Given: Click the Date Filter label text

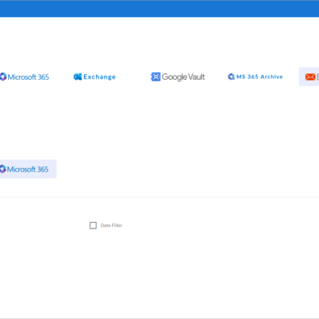Looking at the screenshot, I should coord(112,226).
